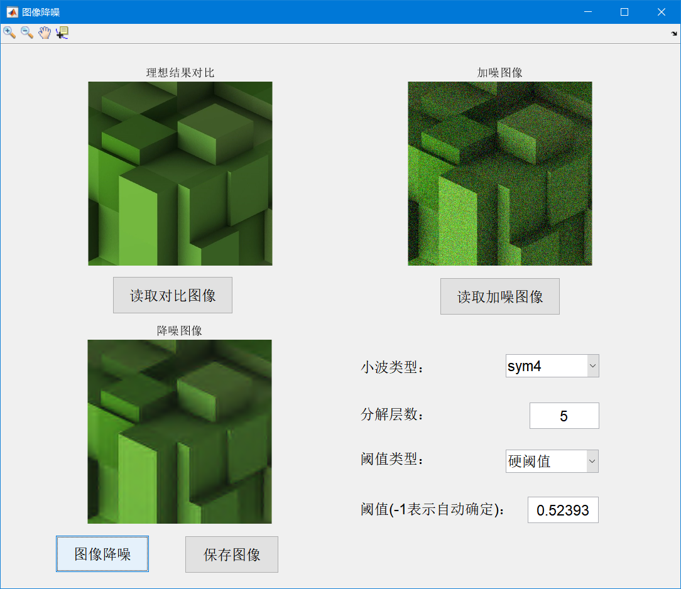
Task: Open the 小波类型 sym4 dropdown
Action: click(552, 366)
